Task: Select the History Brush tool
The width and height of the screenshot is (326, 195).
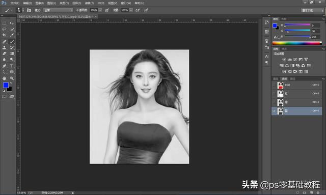Action: point(12,48)
